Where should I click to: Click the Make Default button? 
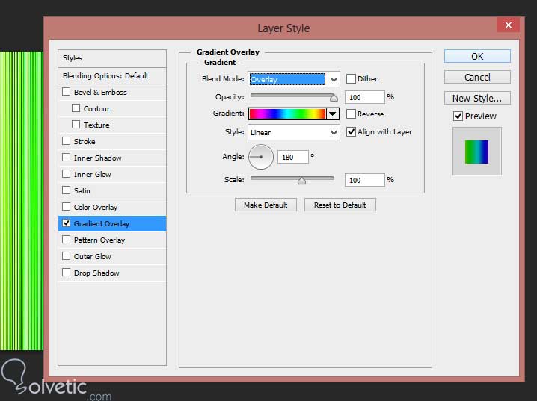coord(266,205)
